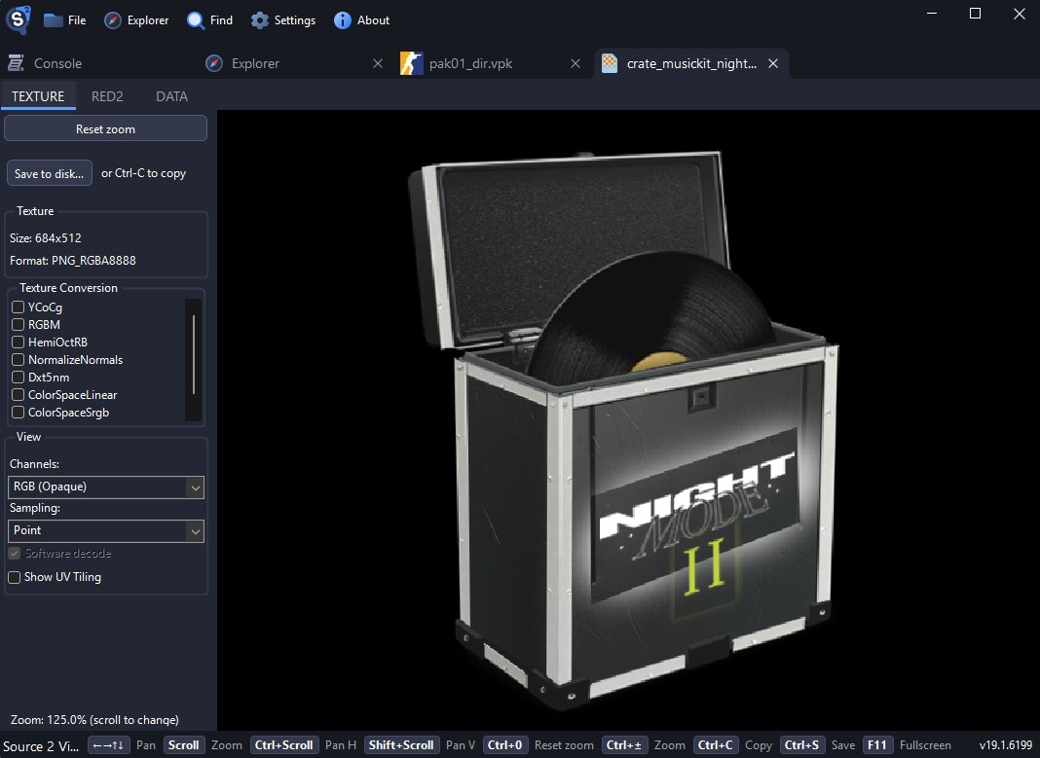Click the Explorer tab compass icon

click(213, 63)
